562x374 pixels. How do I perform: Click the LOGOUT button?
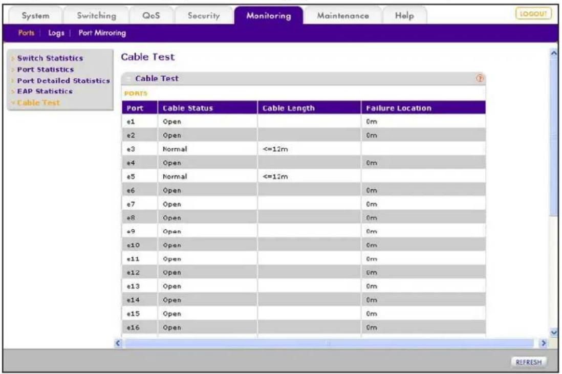click(x=533, y=14)
